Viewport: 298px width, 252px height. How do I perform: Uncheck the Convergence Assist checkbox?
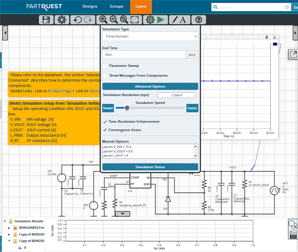[105, 130]
